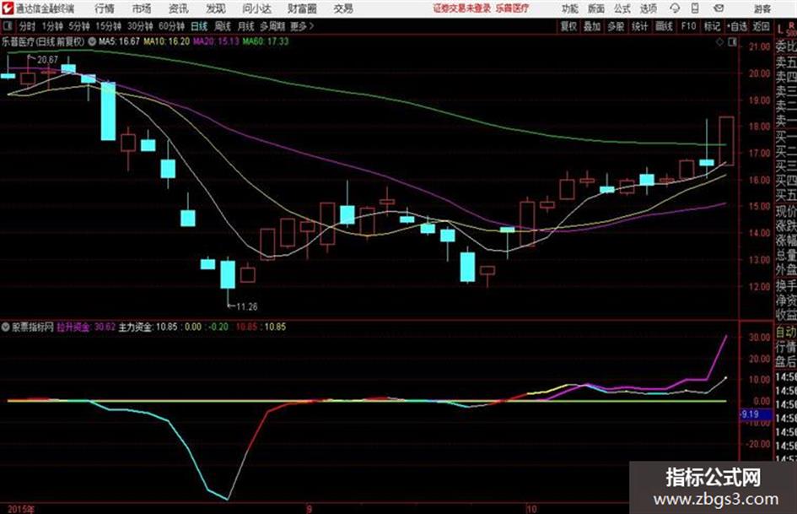Click the month 9 marker on time axis

pos(309,508)
